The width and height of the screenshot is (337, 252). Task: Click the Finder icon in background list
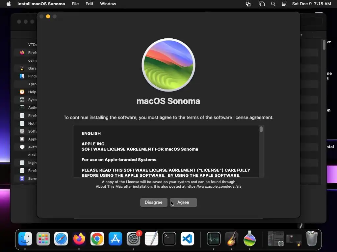22,76
